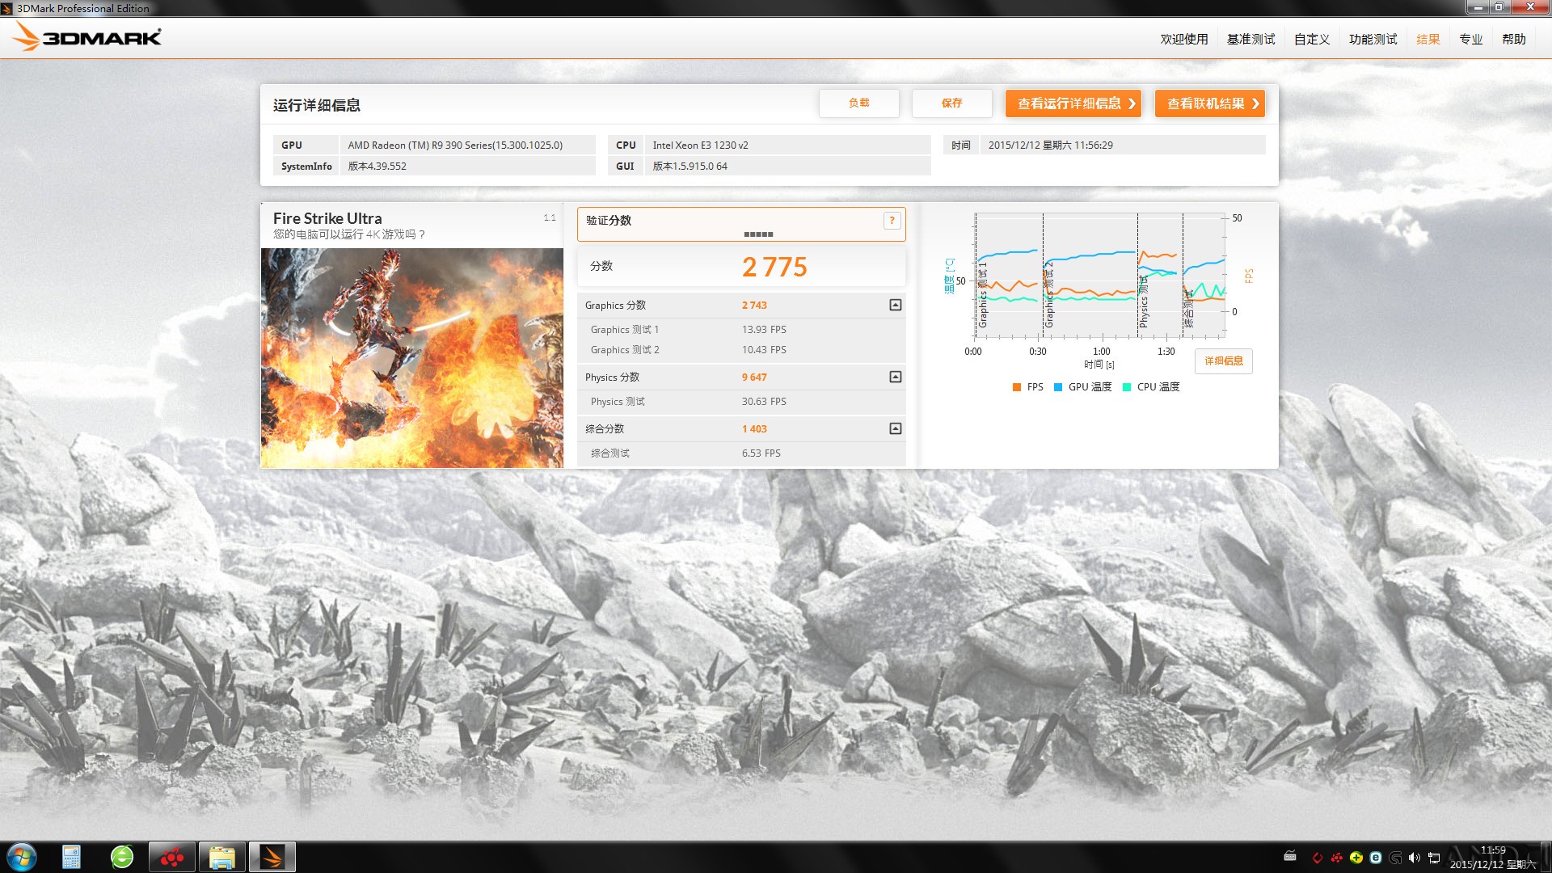Collapse the Physics 分数 section
The height and width of the screenshot is (873, 1552).
click(895, 377)
